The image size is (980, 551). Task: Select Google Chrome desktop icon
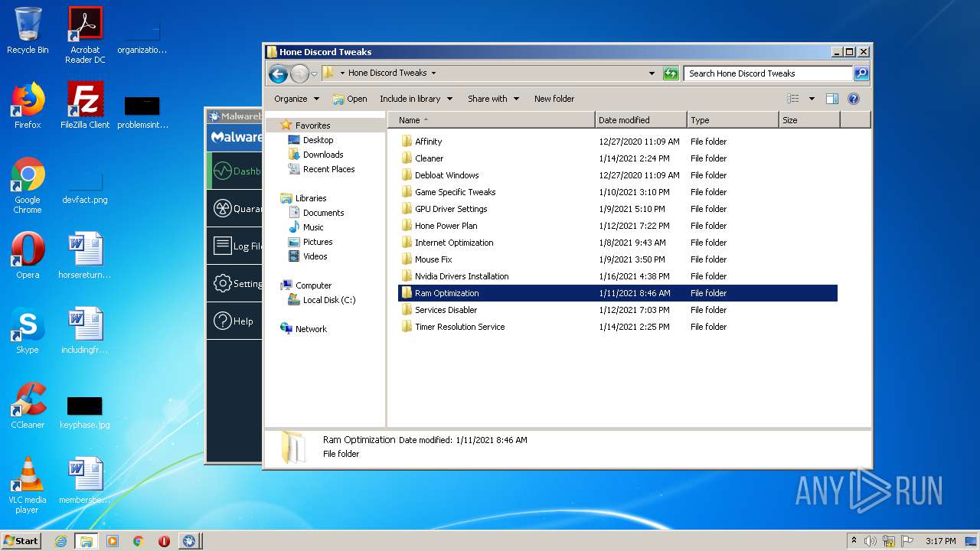(x=28, y=185)
